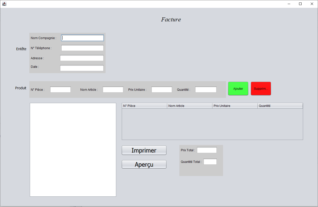Click the large white preview text area
318x207 pixels.
tap(73, 150)
